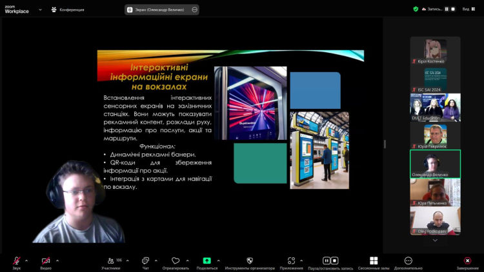Click the green Поделиться share screen icon
This screenshot has height=272, width=484.
coord(207,261)
